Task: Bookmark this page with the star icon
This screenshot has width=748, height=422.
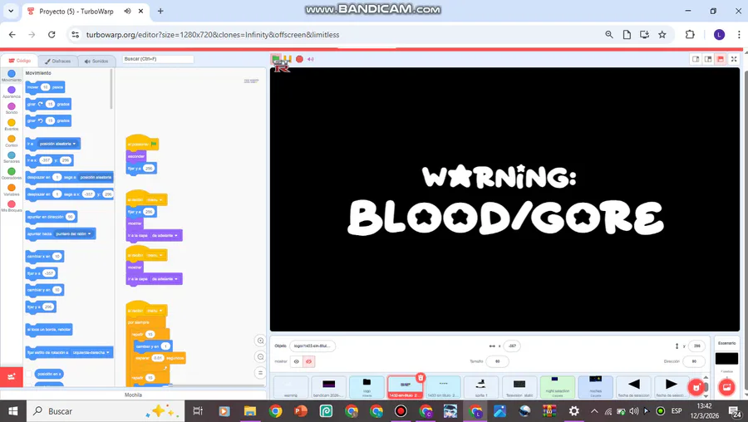Action: coord(662,34)
